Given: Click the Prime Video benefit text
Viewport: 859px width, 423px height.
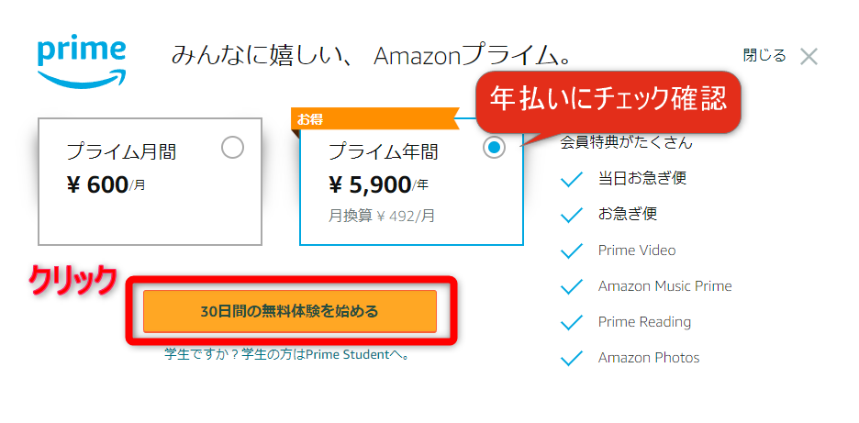Looking at the screenshot, I should click(x=637, y=250).
